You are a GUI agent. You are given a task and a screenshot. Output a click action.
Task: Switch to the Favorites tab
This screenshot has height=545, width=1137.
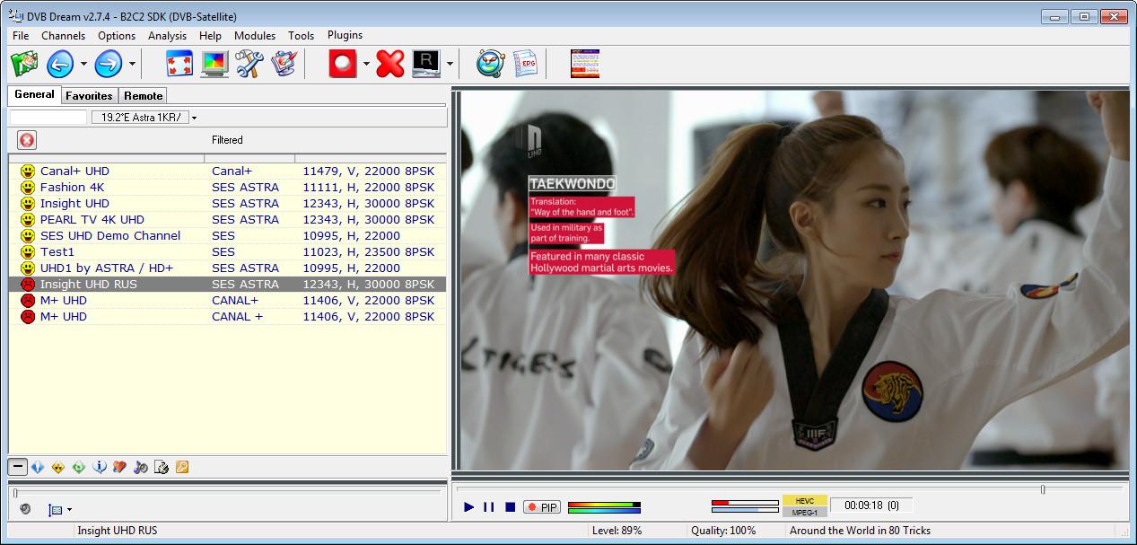pyautogui.click(x=89, y=96)
